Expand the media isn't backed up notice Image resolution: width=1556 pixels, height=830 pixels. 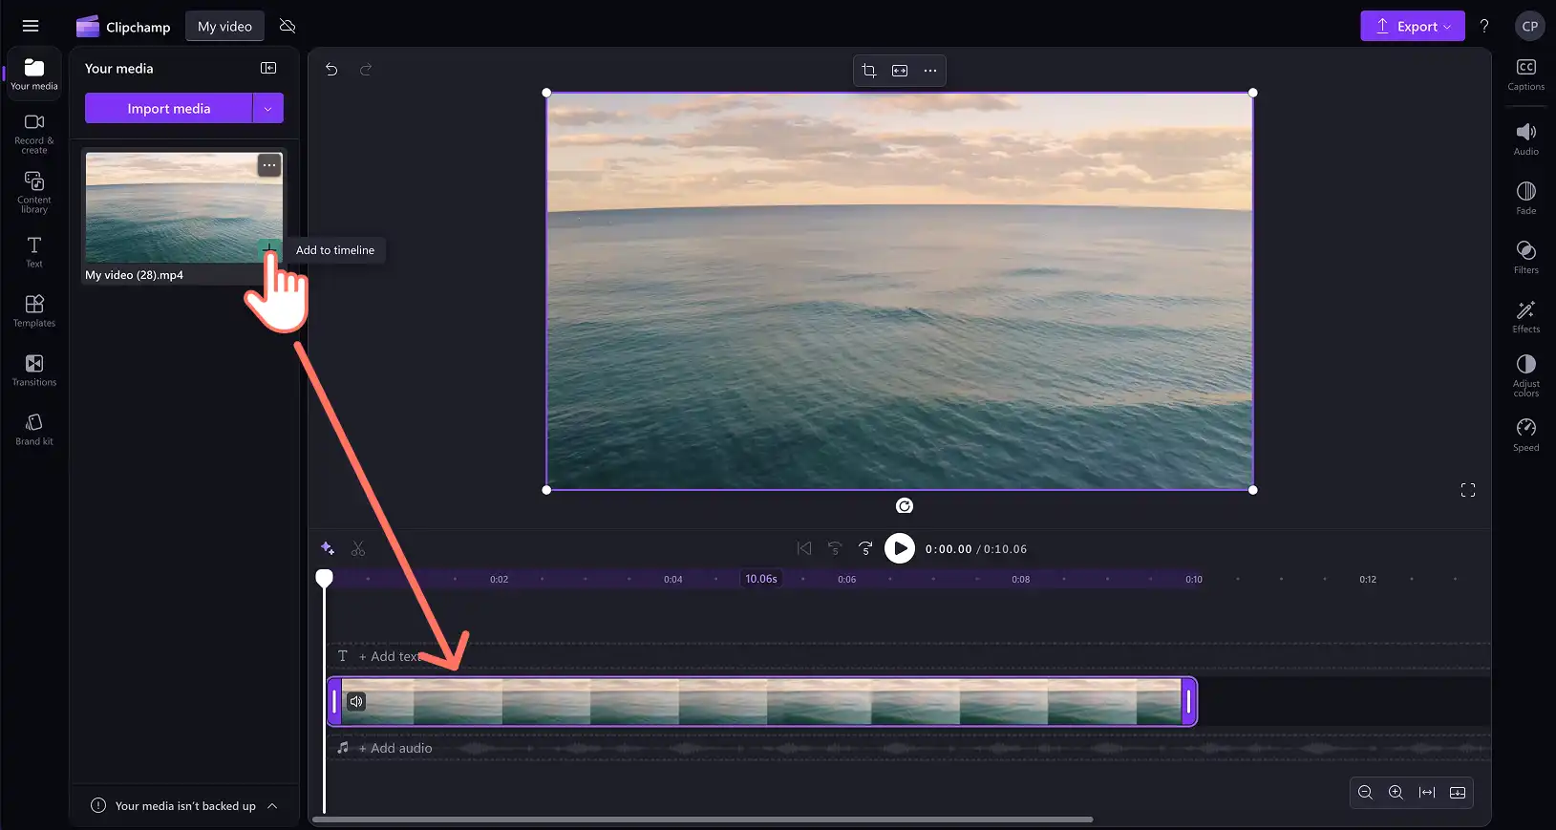coord(272,806)
